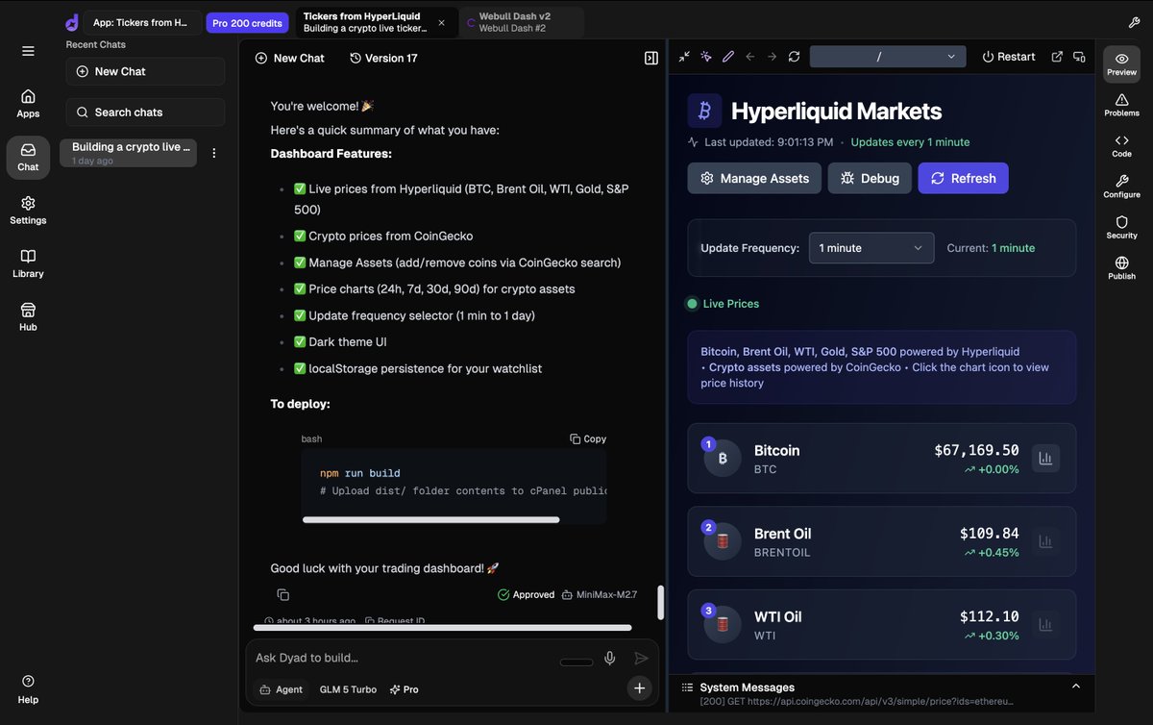Toggle the preview panel collapse icon
This screenshot has width=1153, height=725.
[651, 58]
